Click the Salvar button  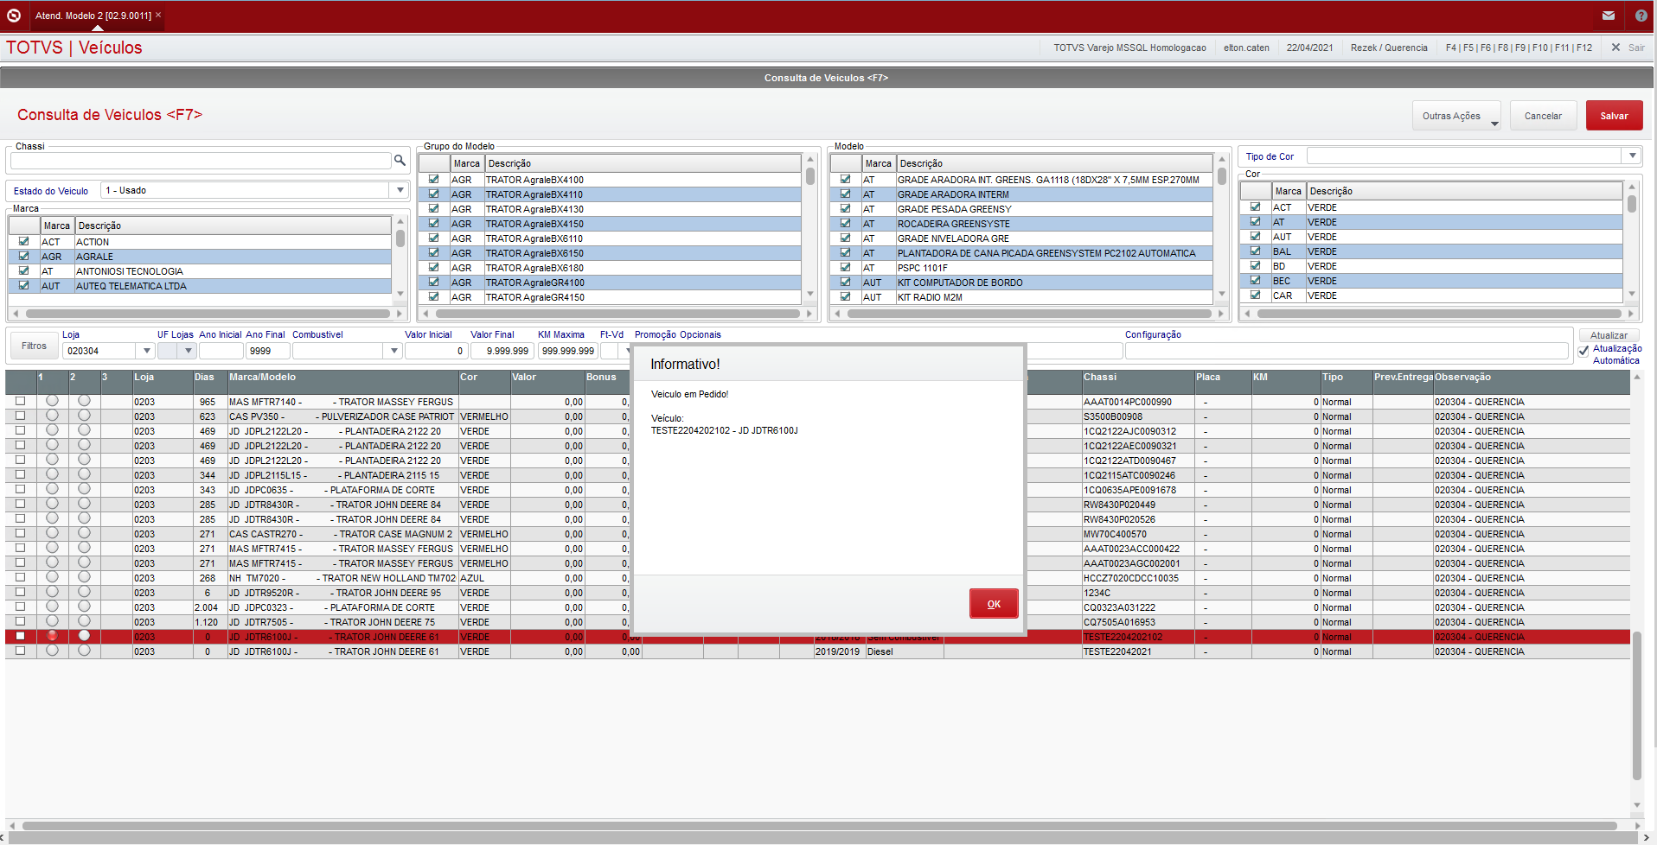tap(1614, 116)
